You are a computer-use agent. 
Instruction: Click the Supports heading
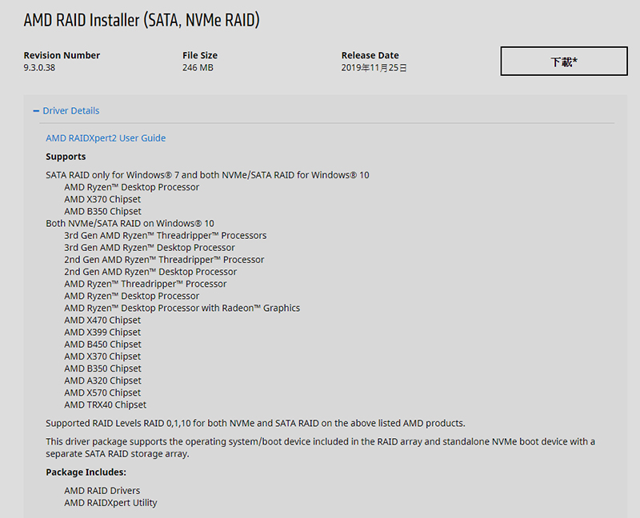point(66,157)
